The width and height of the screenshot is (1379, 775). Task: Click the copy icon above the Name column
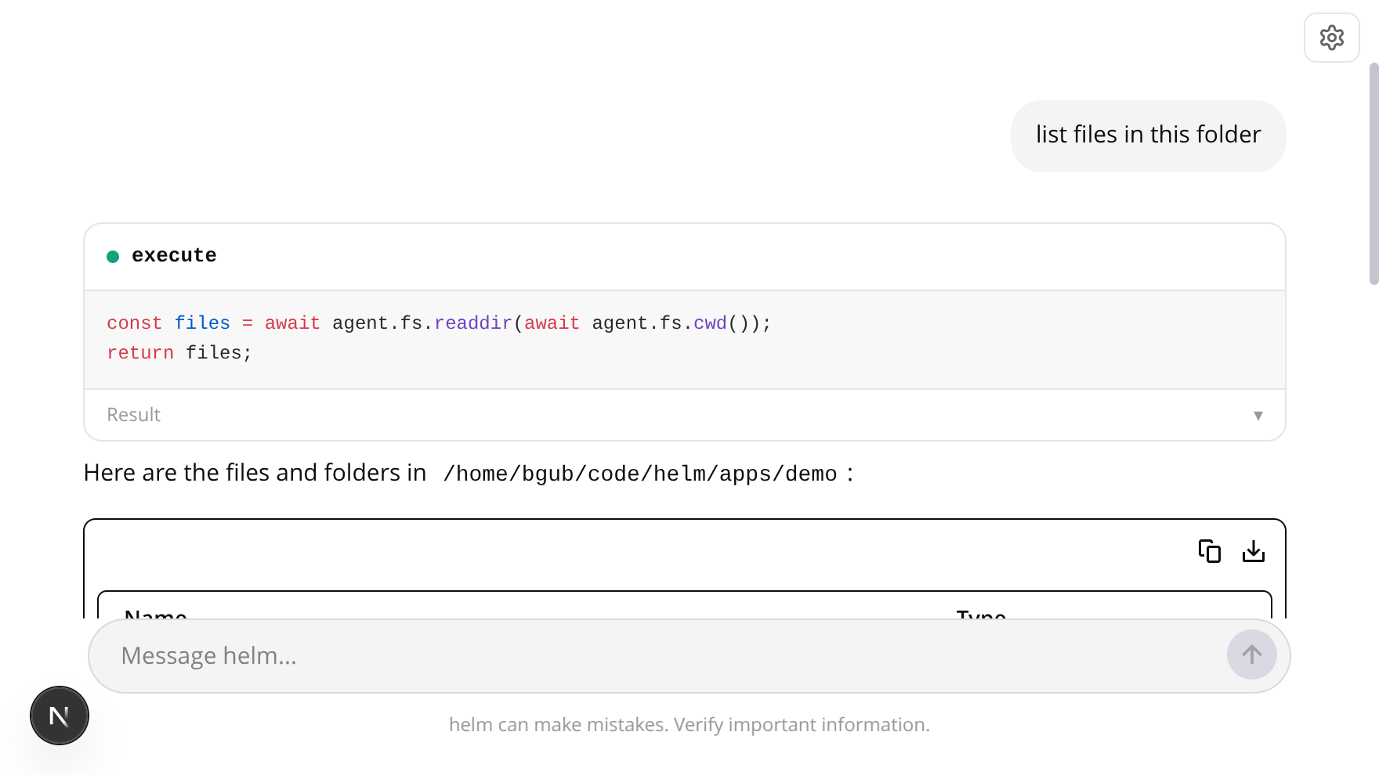coord(1209,551)
